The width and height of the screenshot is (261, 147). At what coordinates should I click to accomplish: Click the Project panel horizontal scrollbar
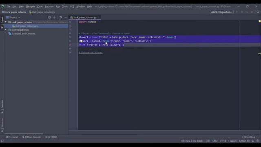pyautogui.click(x=24, y=134)
